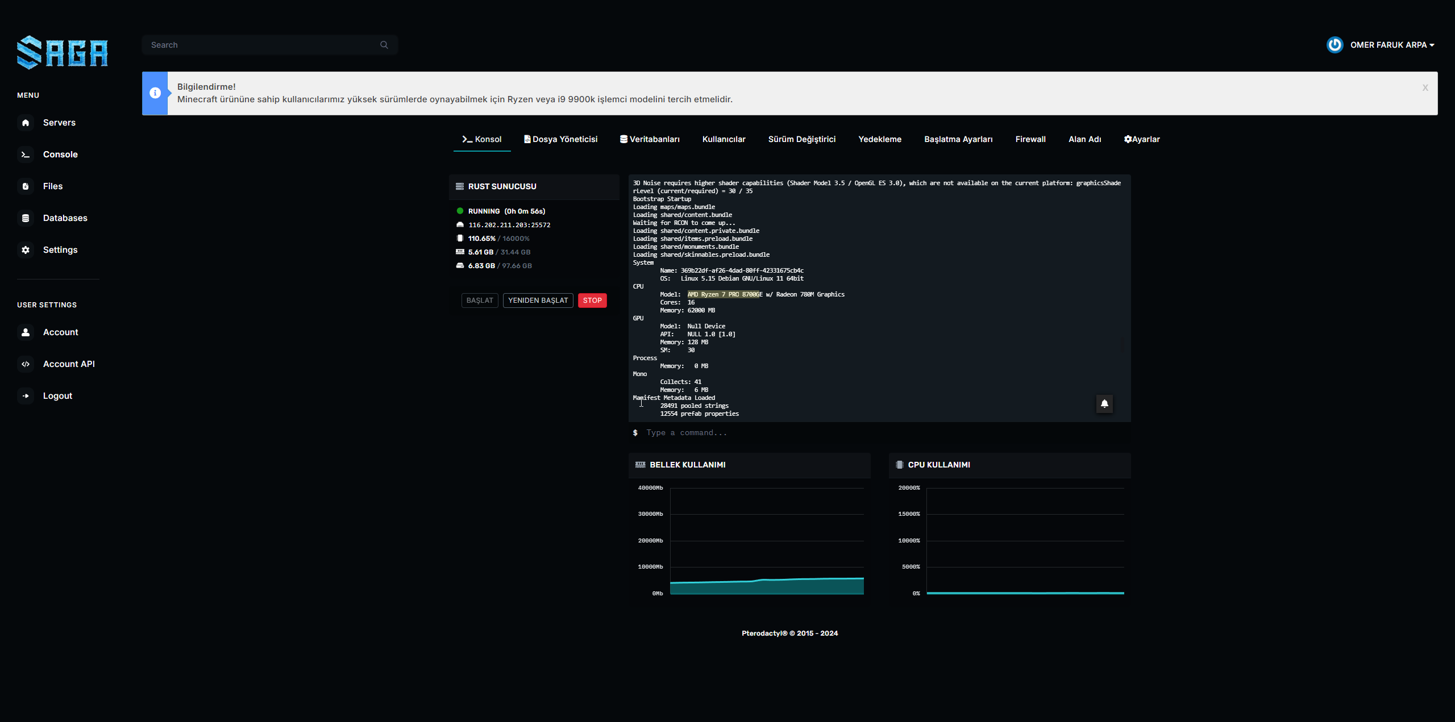Click the Account API code icon
Image resolution: width=1455 pixels, height=722 pixels.
26,364
